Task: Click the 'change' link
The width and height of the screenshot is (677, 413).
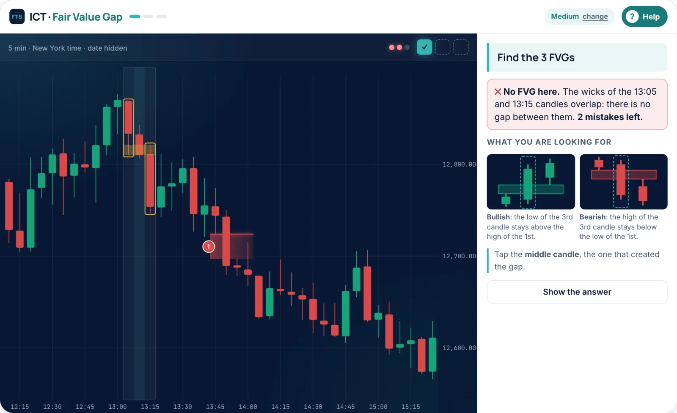Action: [595, 16]
